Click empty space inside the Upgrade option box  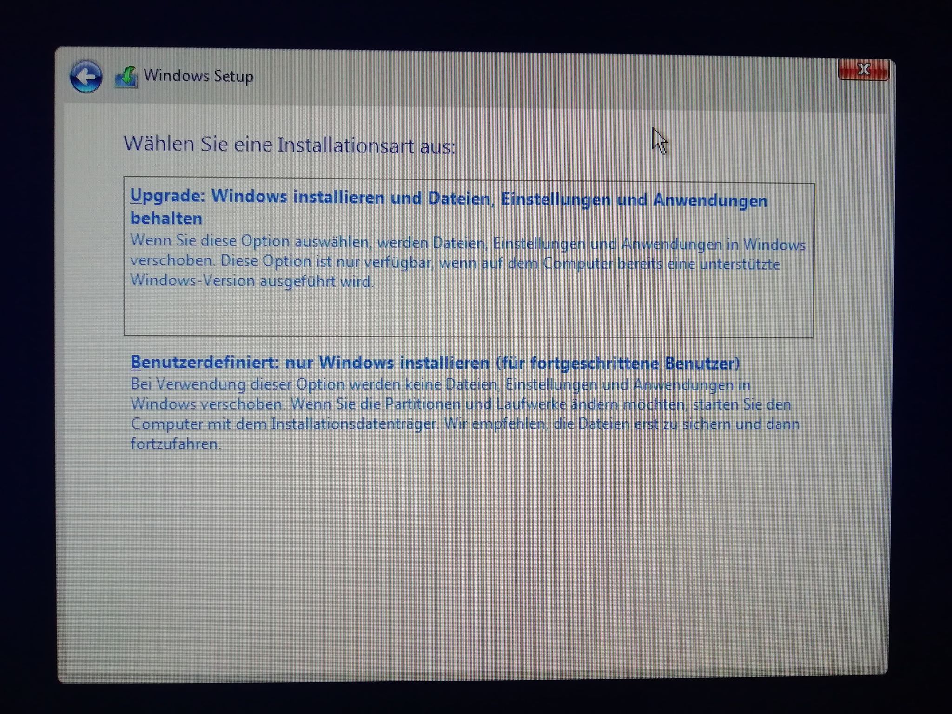(x=465, y=311)
